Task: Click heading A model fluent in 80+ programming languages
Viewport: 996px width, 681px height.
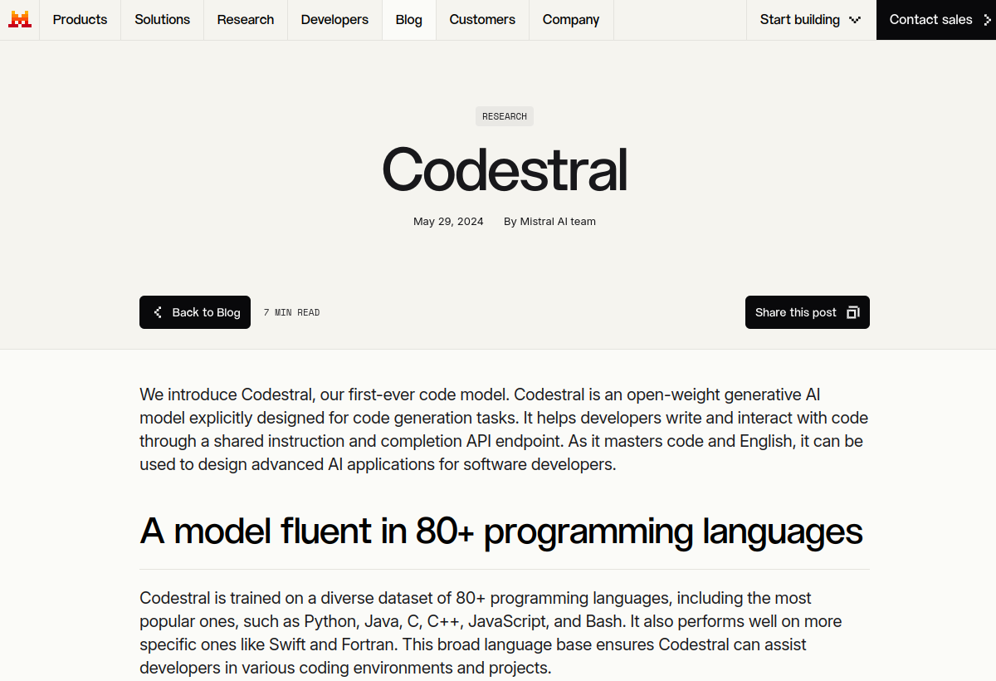Action: pos(501,532)
